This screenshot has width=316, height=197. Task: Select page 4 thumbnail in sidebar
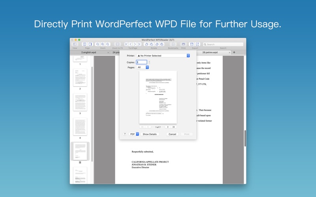coord(80,126)
